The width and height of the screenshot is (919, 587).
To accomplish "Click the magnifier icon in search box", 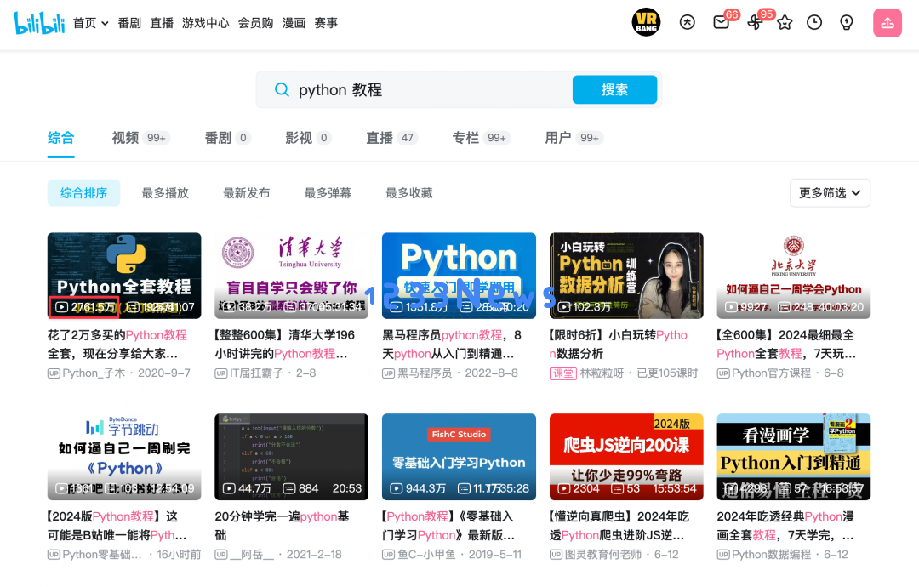I will [x=282, y=89].
